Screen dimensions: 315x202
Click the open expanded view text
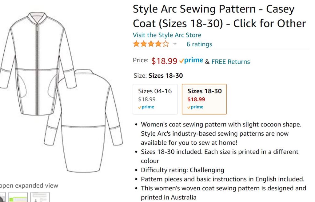click(x=29, y=185)
